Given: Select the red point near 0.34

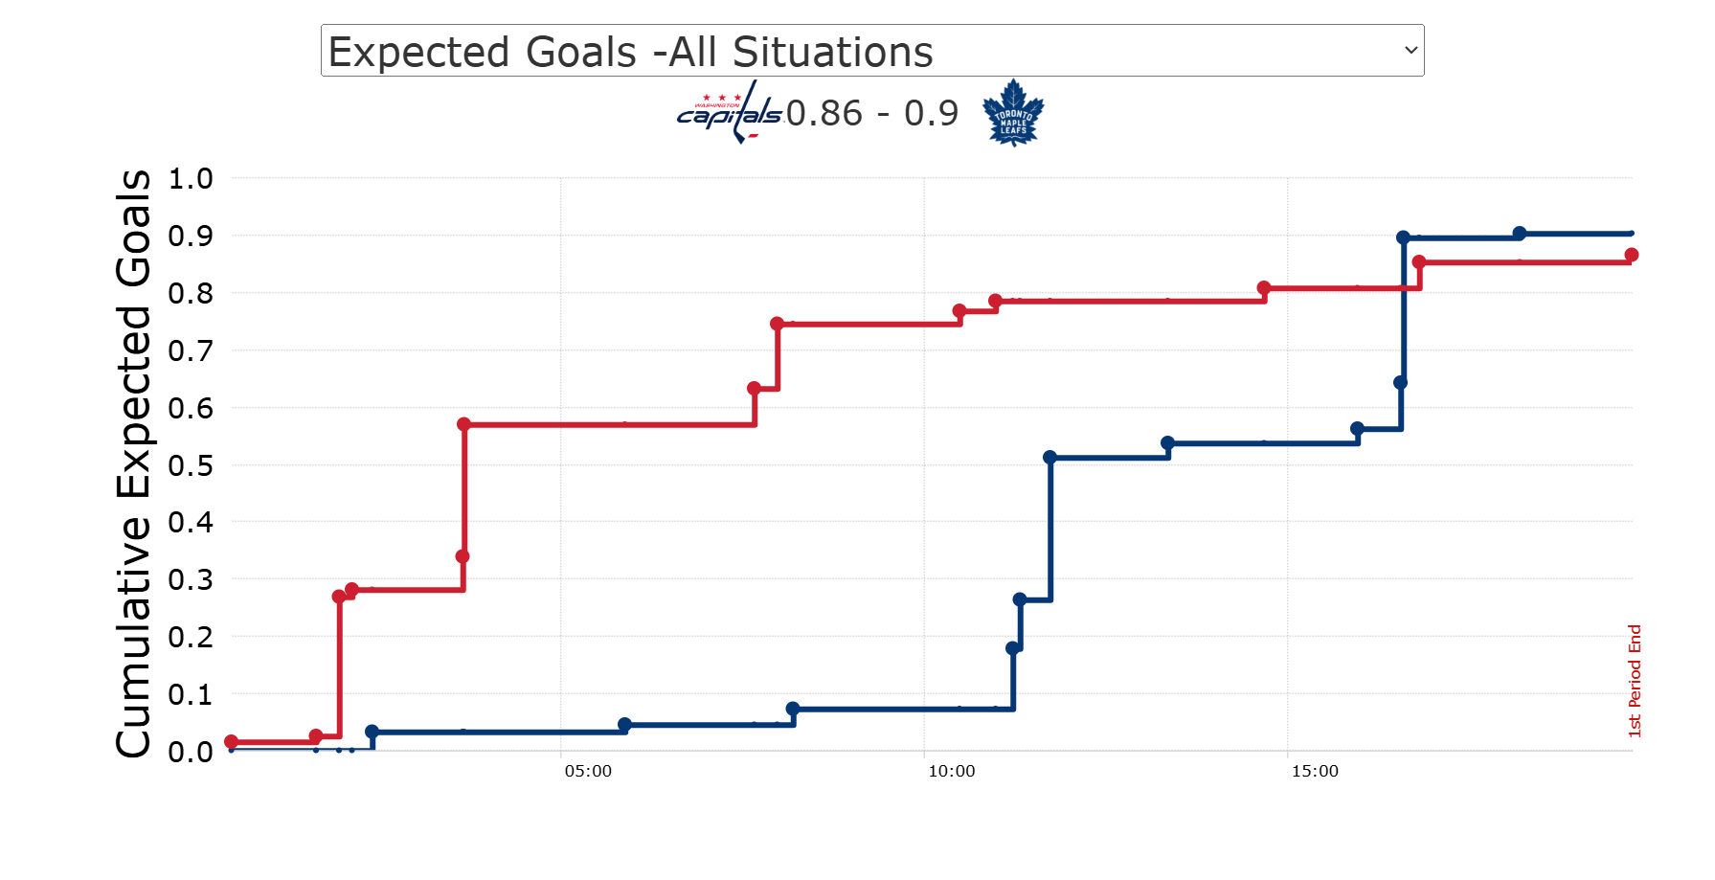Looking at the screenshot, I should point(463,556).
